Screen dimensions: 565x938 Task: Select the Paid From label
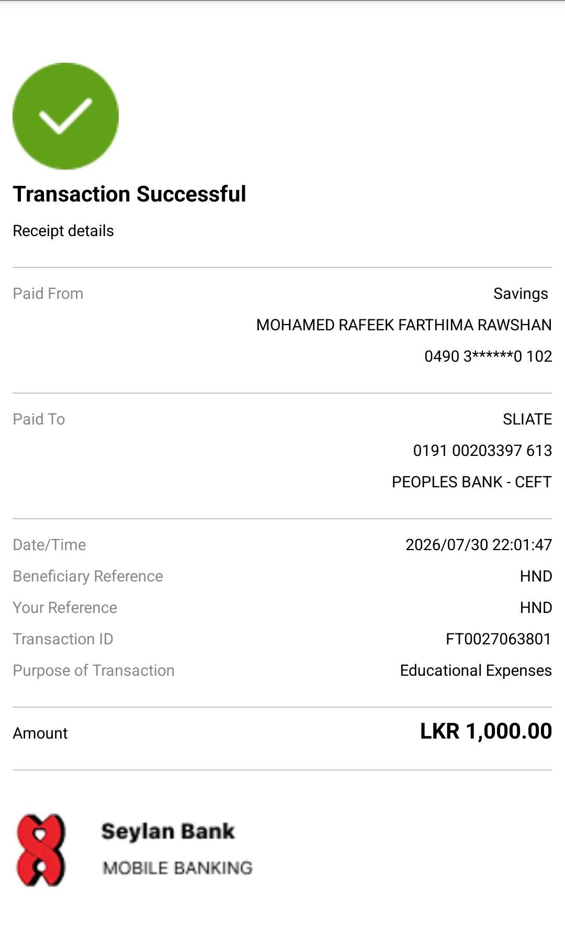[48, 294]
